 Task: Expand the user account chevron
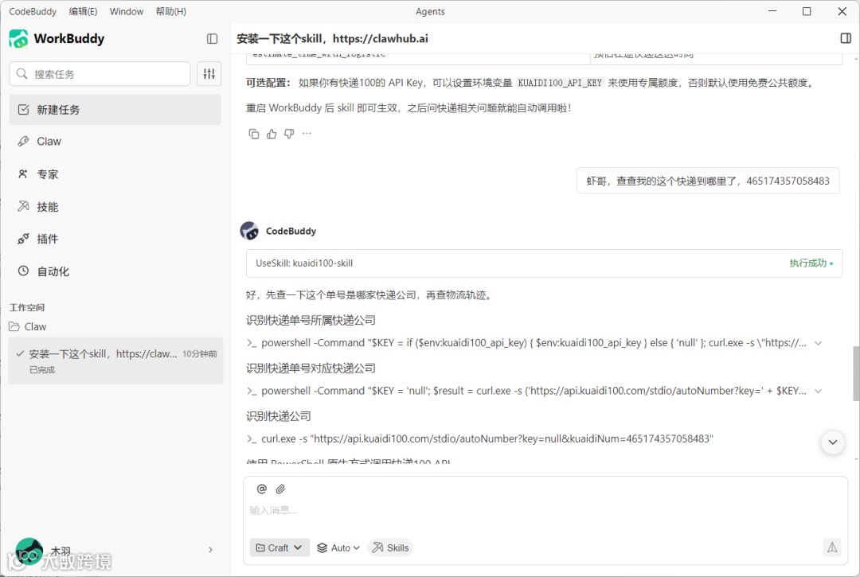pyautogui.click(x=210, y=550)
